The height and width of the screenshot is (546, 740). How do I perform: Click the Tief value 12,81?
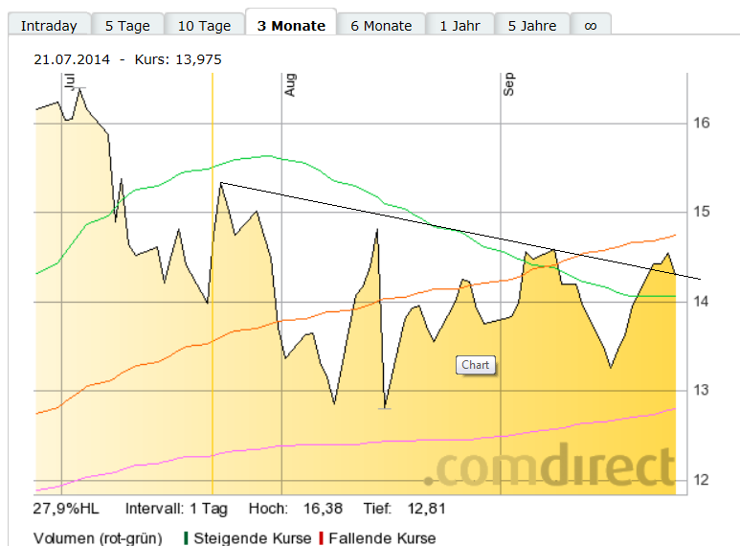point(427,509)
